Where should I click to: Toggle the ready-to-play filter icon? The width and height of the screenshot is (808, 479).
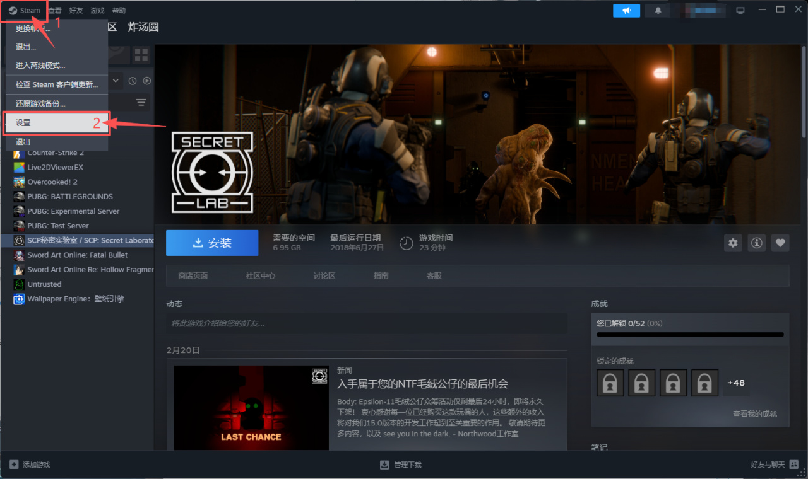click(147, 81)
